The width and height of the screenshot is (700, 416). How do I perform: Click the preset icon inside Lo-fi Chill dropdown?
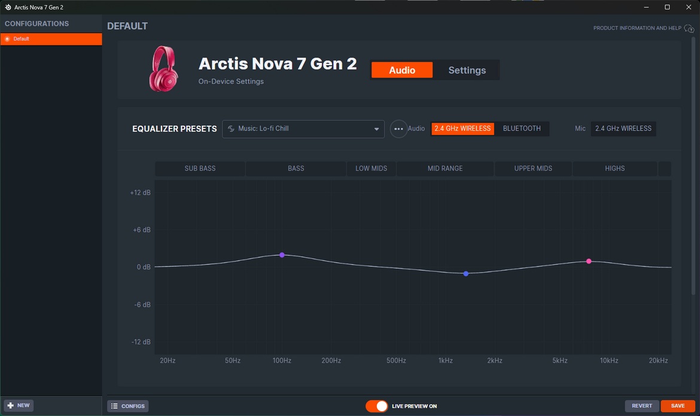231,129
